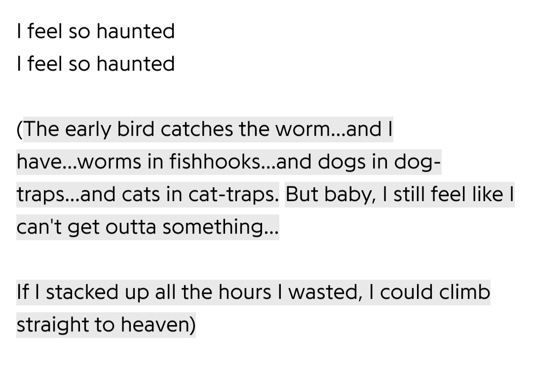Open annotation "But baby, I still feel like I"

400,195
